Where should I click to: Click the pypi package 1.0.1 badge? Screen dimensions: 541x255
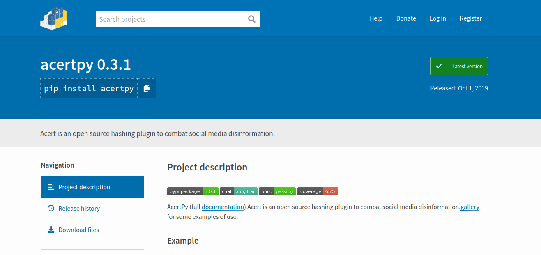(193, 191)
